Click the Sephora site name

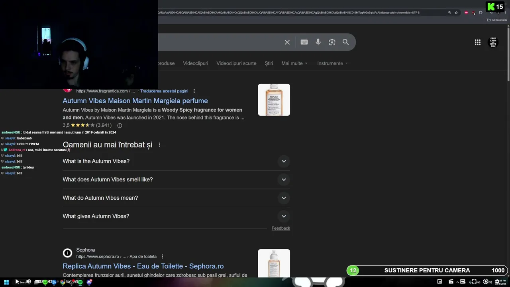pos(85,250)
